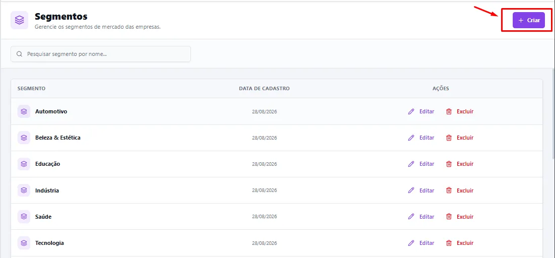Edit the Saúde segment

(x=421, y=217)
